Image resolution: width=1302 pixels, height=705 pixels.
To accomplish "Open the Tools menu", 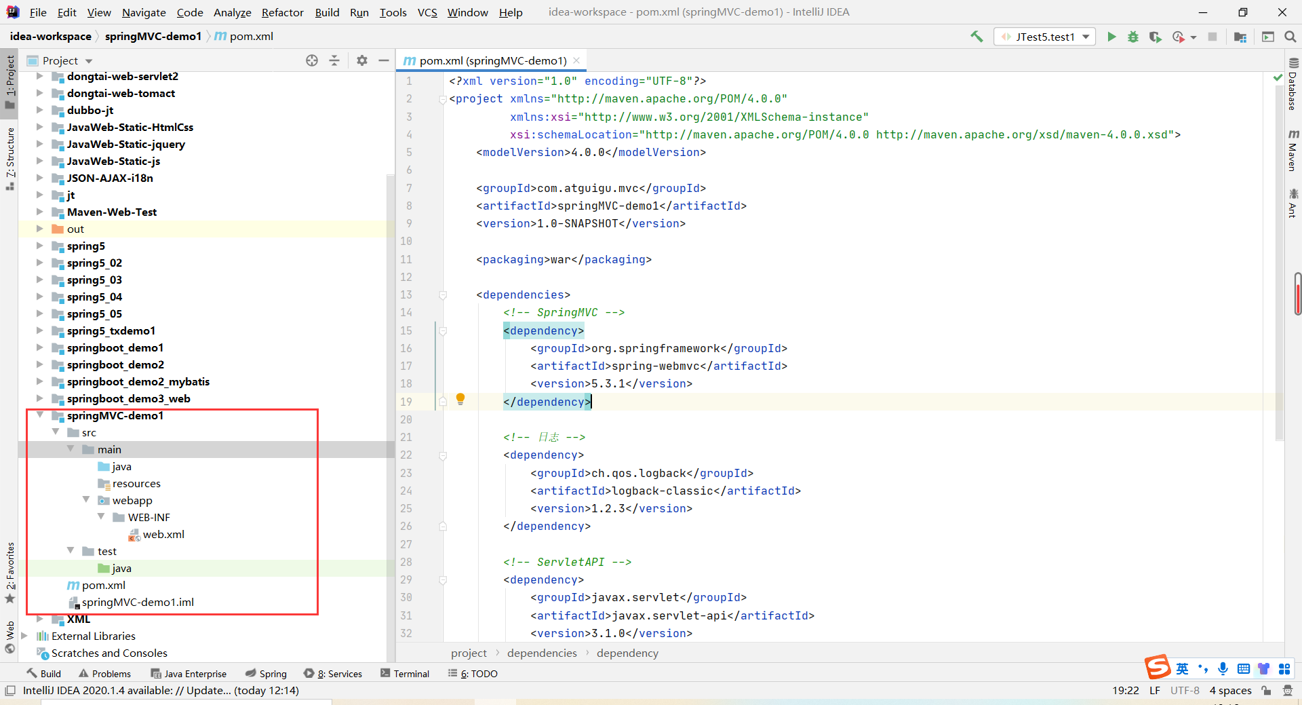I will point(393,12).
